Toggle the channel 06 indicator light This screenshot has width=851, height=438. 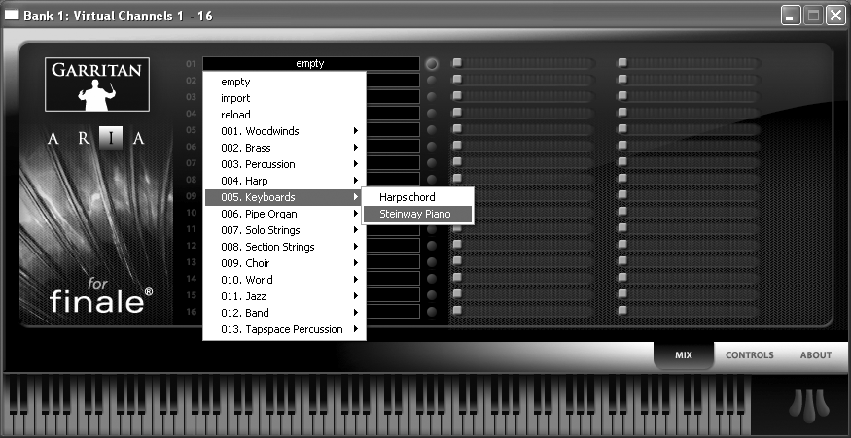[x=432, y=147]
